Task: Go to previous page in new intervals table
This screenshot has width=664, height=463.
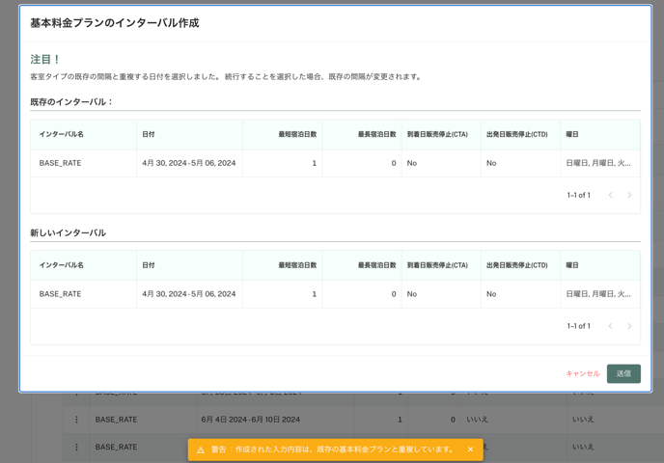Action: pos(610,326)
